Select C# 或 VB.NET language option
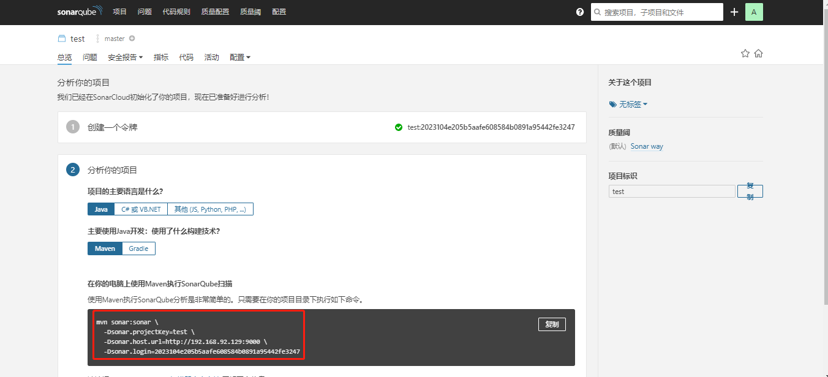 (141, 209)
